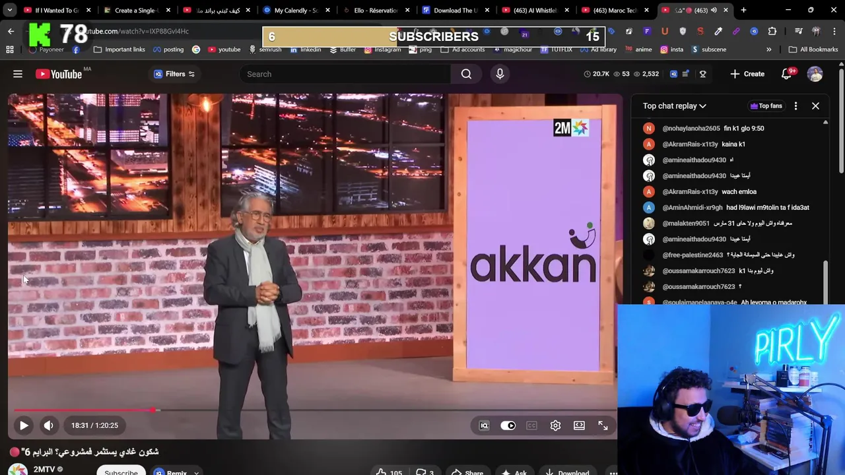Image resolution: width=845 pixels, height=475 pixels.
Task: Click into the YouTube search field
Action: click(347, 74)
